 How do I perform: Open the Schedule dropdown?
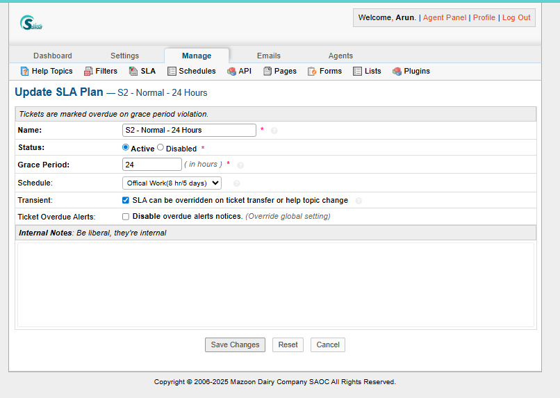click(x=172, y=183)
